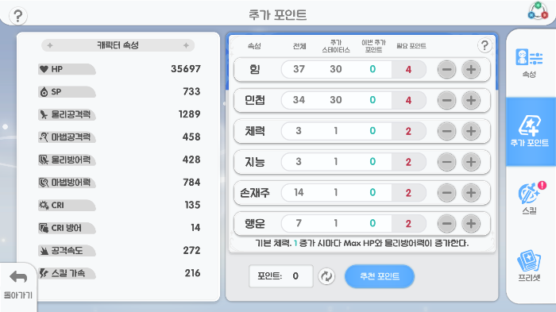
Task: Select the 마법방어력 stat label
Action: [x=67, y=183]
